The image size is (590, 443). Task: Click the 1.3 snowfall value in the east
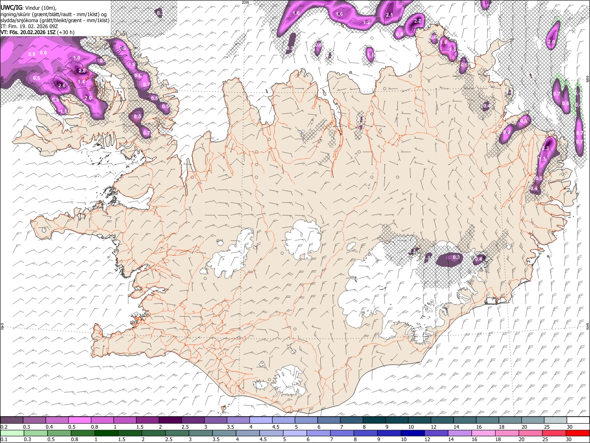[543, 159]
